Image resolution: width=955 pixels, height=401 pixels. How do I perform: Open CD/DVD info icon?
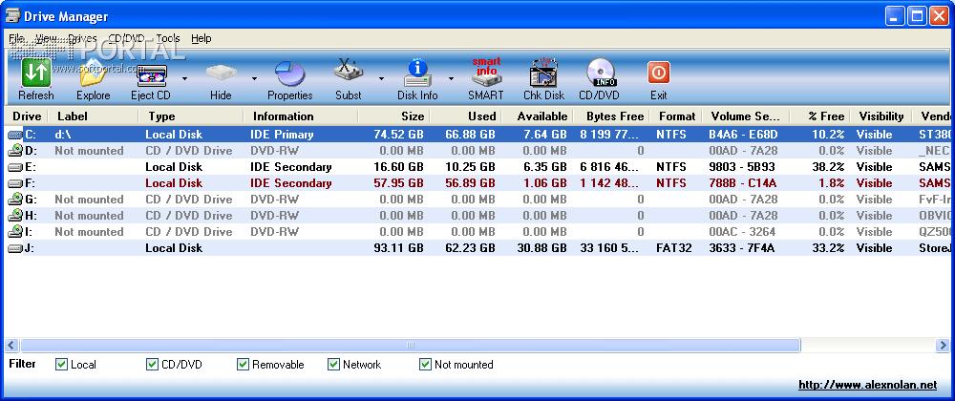click(600, 74)
